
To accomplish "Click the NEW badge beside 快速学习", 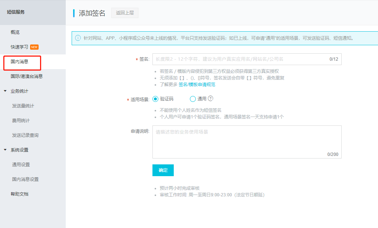I will [x=34, y=47].
